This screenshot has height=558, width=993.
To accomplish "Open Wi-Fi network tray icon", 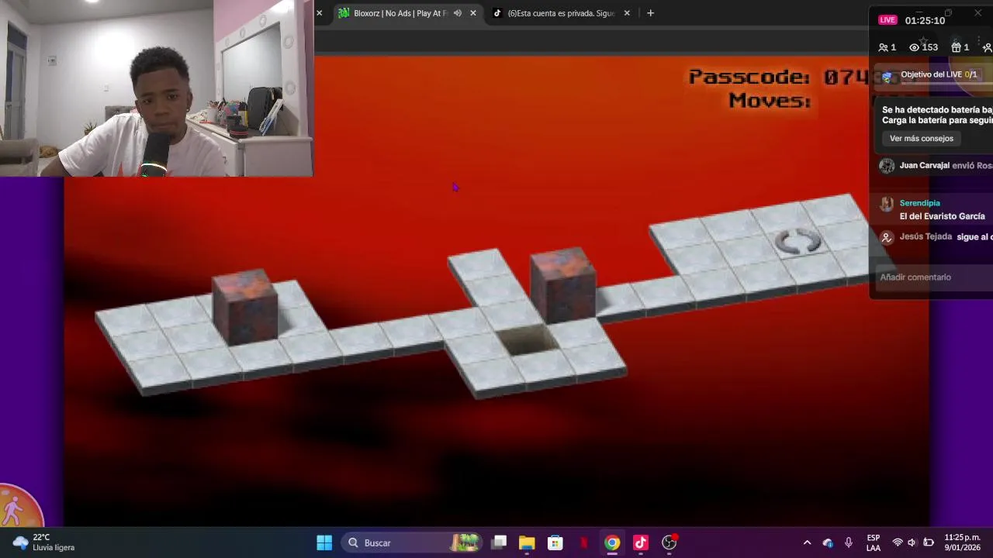I will (x=898, y=542).
